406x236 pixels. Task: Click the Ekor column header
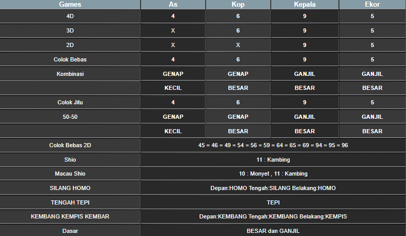372,5
